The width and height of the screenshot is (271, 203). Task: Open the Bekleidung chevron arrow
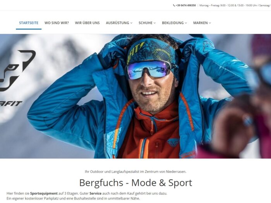pyautogui.click(x=186, y=23)
